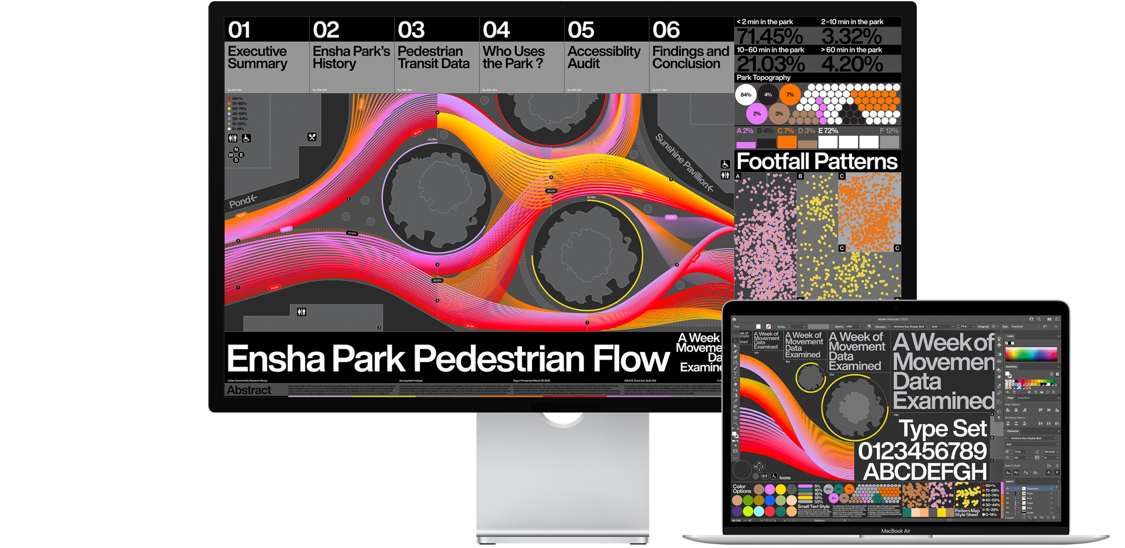Delete swatch with the trash icon
This screenshot has height=548, width=1125.
[1053, 392]
